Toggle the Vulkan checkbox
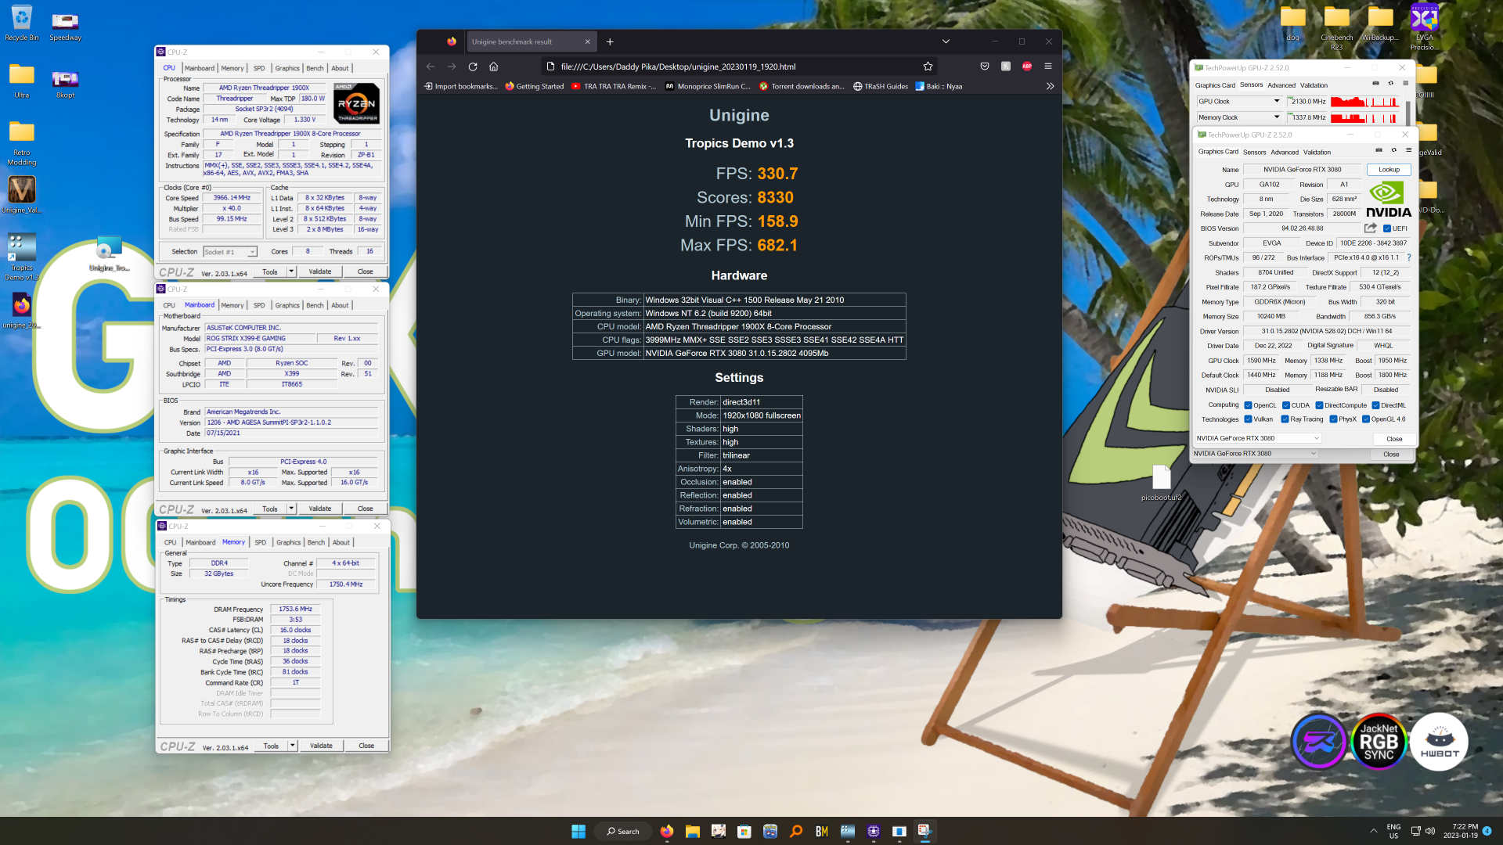 coord(1248,419)
